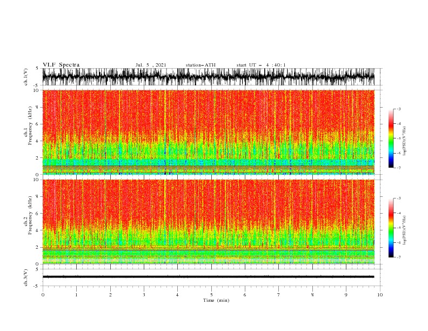The image size is (428, 331).
Task: Click ch.2 colorbar tick "-3"
Action: click(399, 198)
